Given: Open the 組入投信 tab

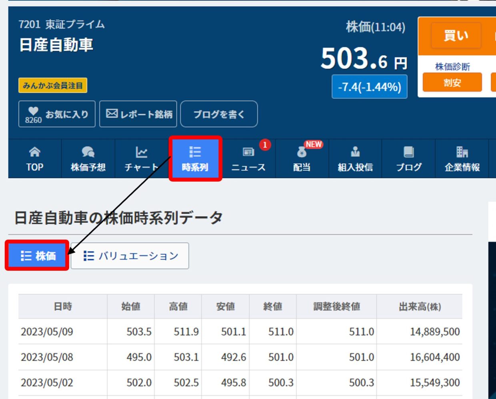Looking at the screenshot, I should click(355, 158).
